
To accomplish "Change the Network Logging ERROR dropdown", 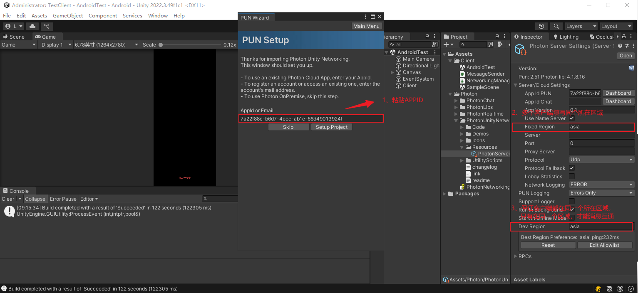I will click(x=601, y=184).
